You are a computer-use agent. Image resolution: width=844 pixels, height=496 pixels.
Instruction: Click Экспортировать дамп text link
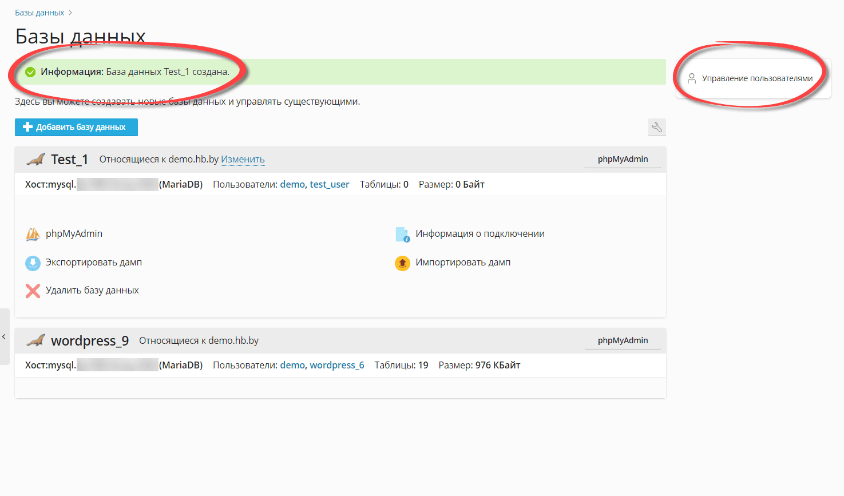tap(94, 263)
